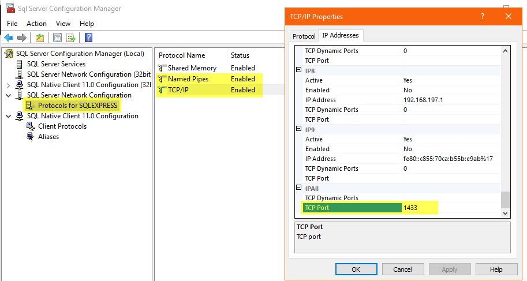Screen dimensions: 527x281
Task: Select the Aliases tree item
Action: [48, 137]
